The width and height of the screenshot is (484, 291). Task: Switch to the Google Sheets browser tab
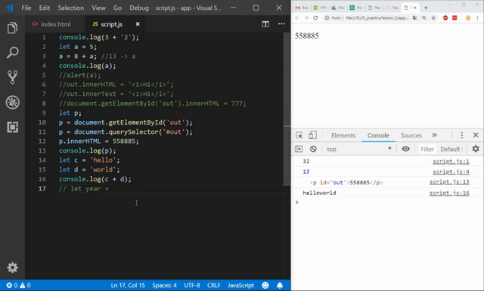pyautogui.click(x=355, y=8)
